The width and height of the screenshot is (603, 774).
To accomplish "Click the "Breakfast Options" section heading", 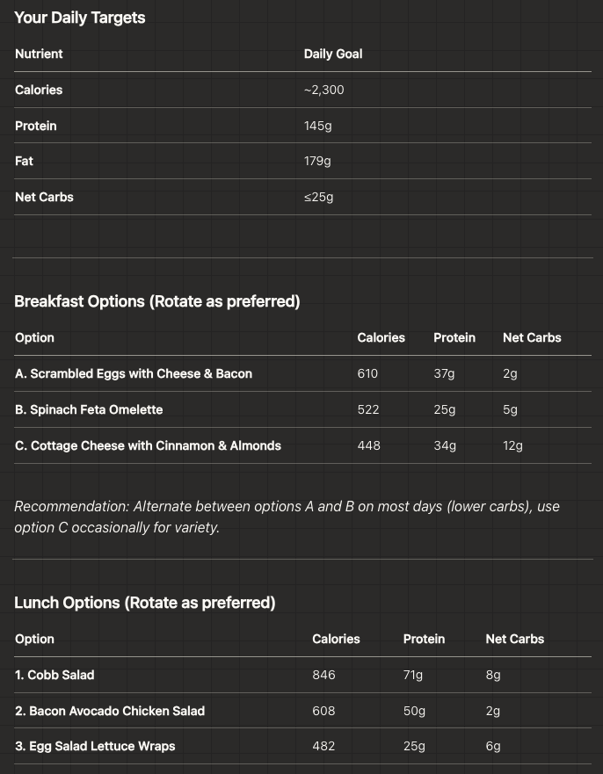I will pos(157,301).
